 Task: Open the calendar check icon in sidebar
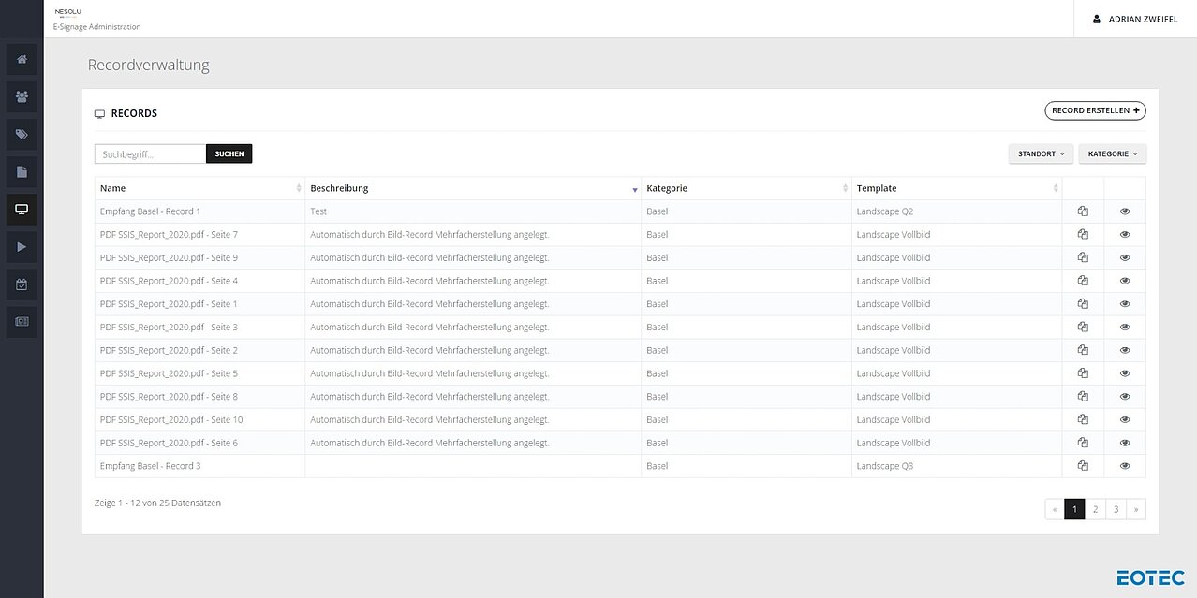[x=22, y=284]
